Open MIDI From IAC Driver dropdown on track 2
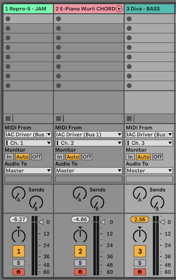Screen dimensions: 176x280 89,135
